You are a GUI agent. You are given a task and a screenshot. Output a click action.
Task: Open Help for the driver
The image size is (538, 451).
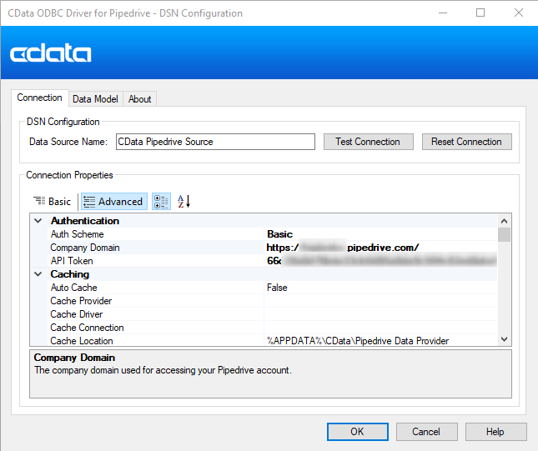495,432
